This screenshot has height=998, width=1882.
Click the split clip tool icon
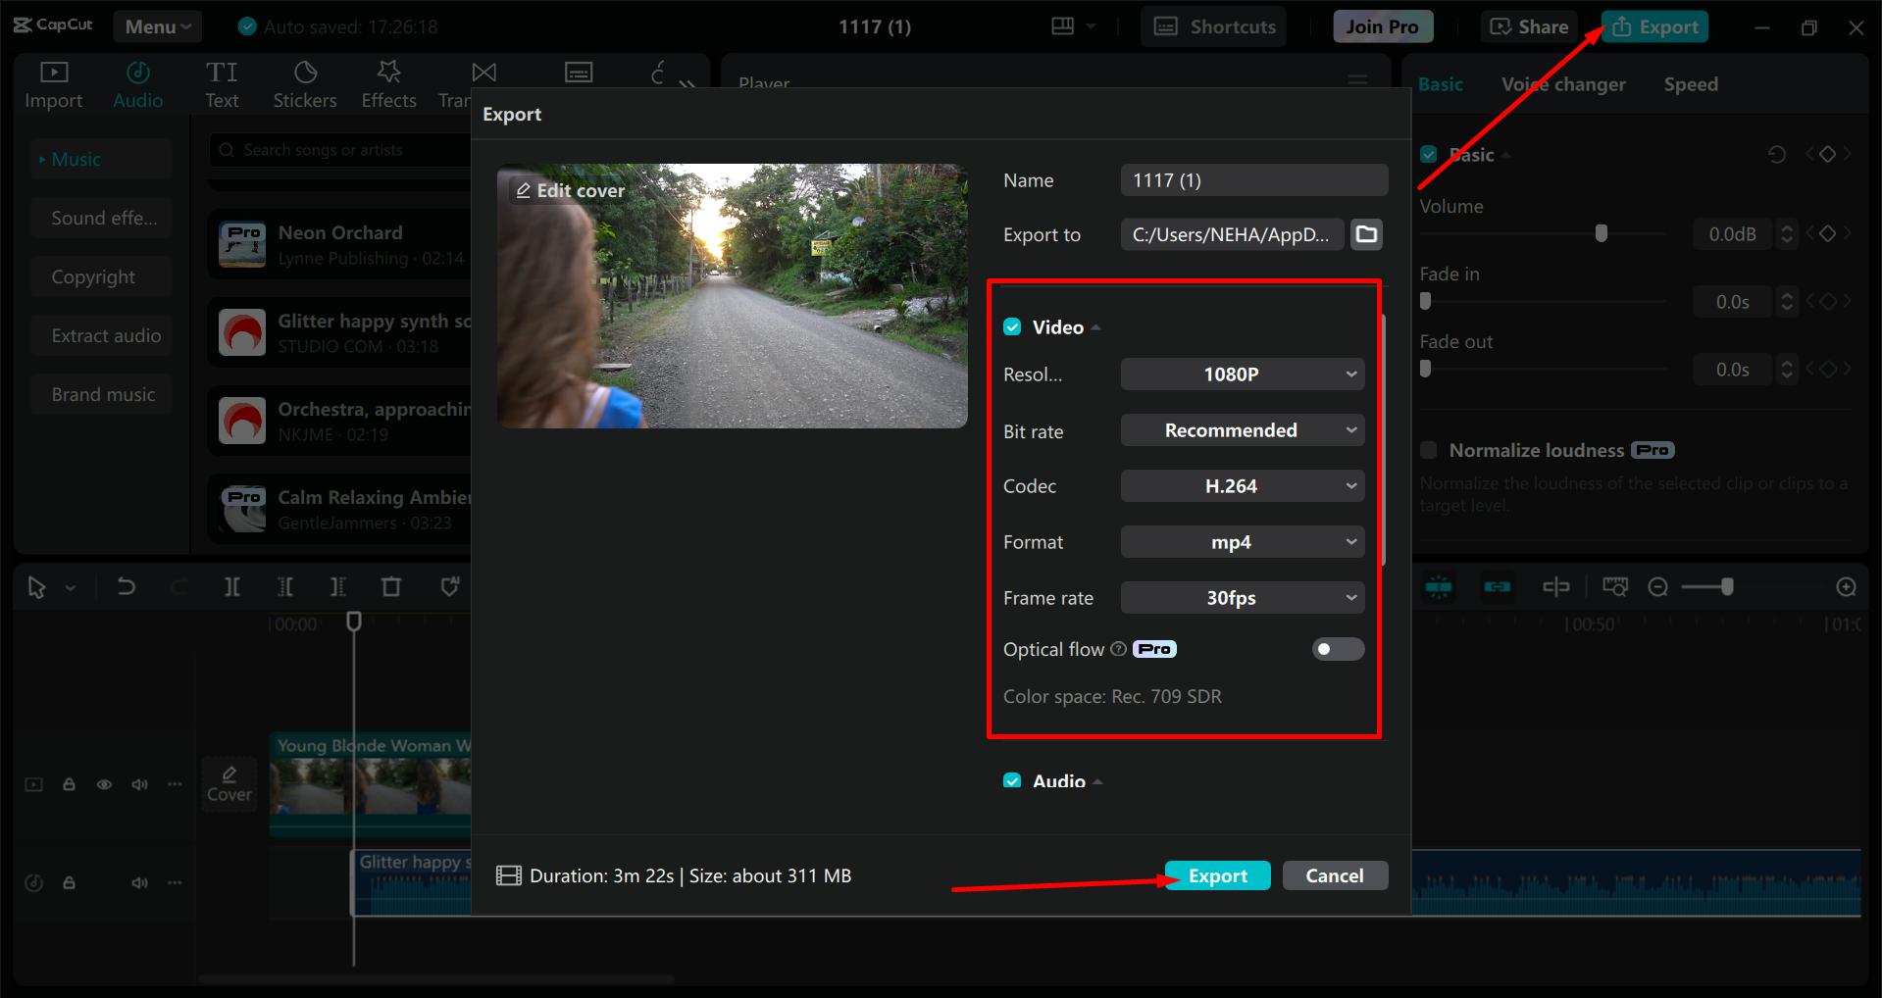(231, 587)
